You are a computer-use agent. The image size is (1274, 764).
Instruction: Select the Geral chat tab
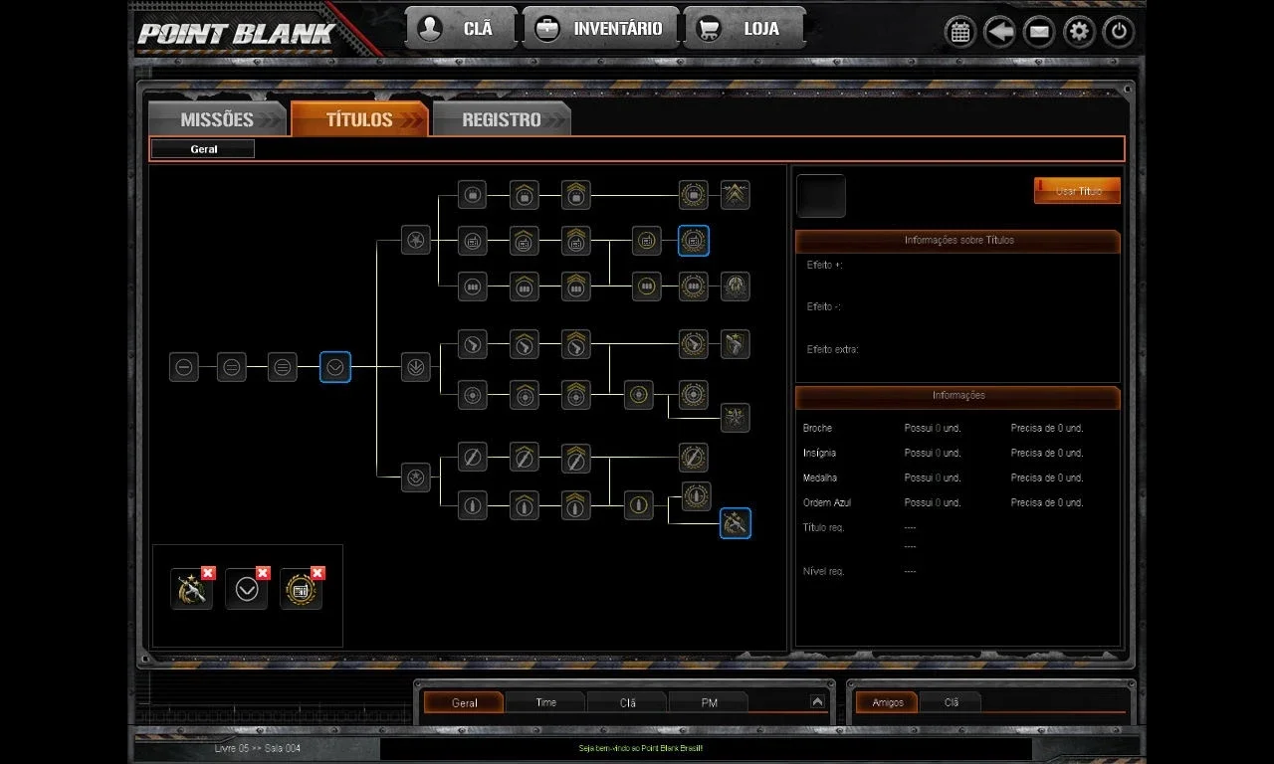(x=464, y=702)
